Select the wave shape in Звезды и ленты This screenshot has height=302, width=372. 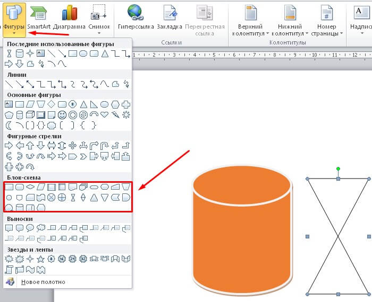coord(30,270)
